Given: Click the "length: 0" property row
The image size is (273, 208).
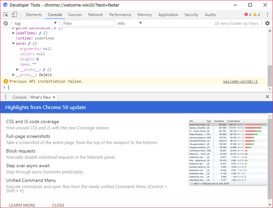Looking at the screenshot, I should [29, 59].
